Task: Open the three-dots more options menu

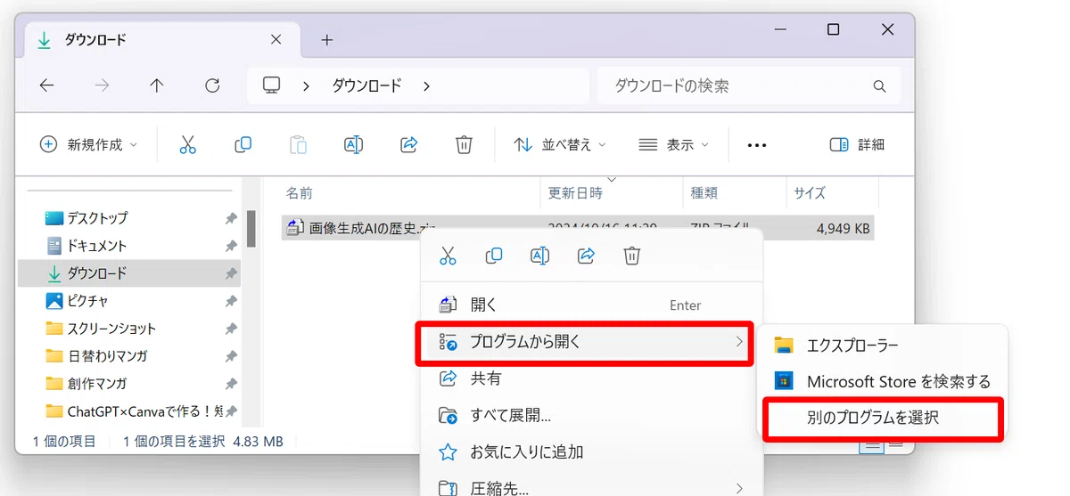Action: click(x=757, y=145)
